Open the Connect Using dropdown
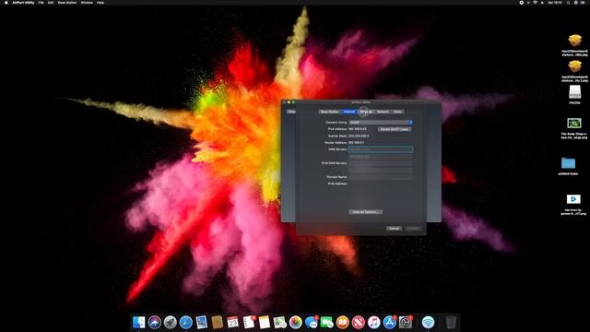The height and width of the screenshot is (332, 590). pyautogui.click(x=381, y=123)
